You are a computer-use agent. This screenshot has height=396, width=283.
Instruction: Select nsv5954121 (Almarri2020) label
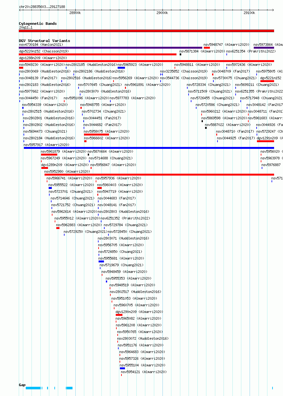[144, 372]
